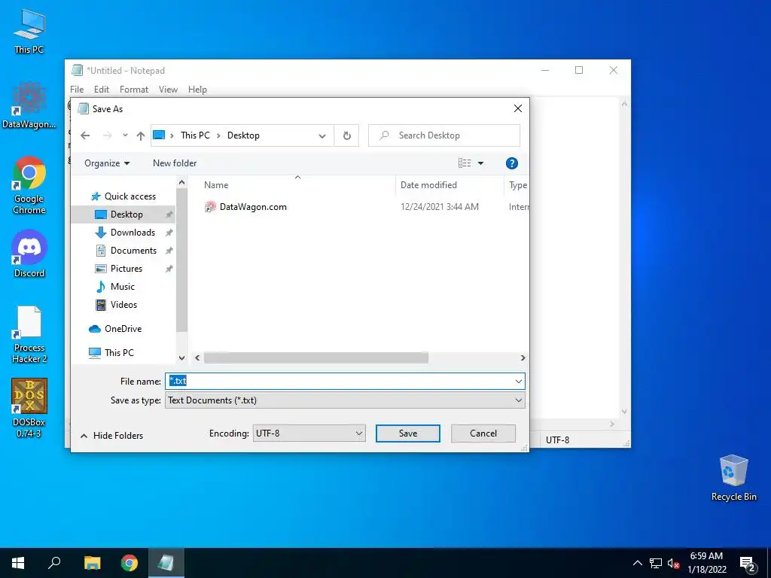Go back in Save As dialog
Image resolution: width=771 pixels, height=578 pixels.
(85, 135)
